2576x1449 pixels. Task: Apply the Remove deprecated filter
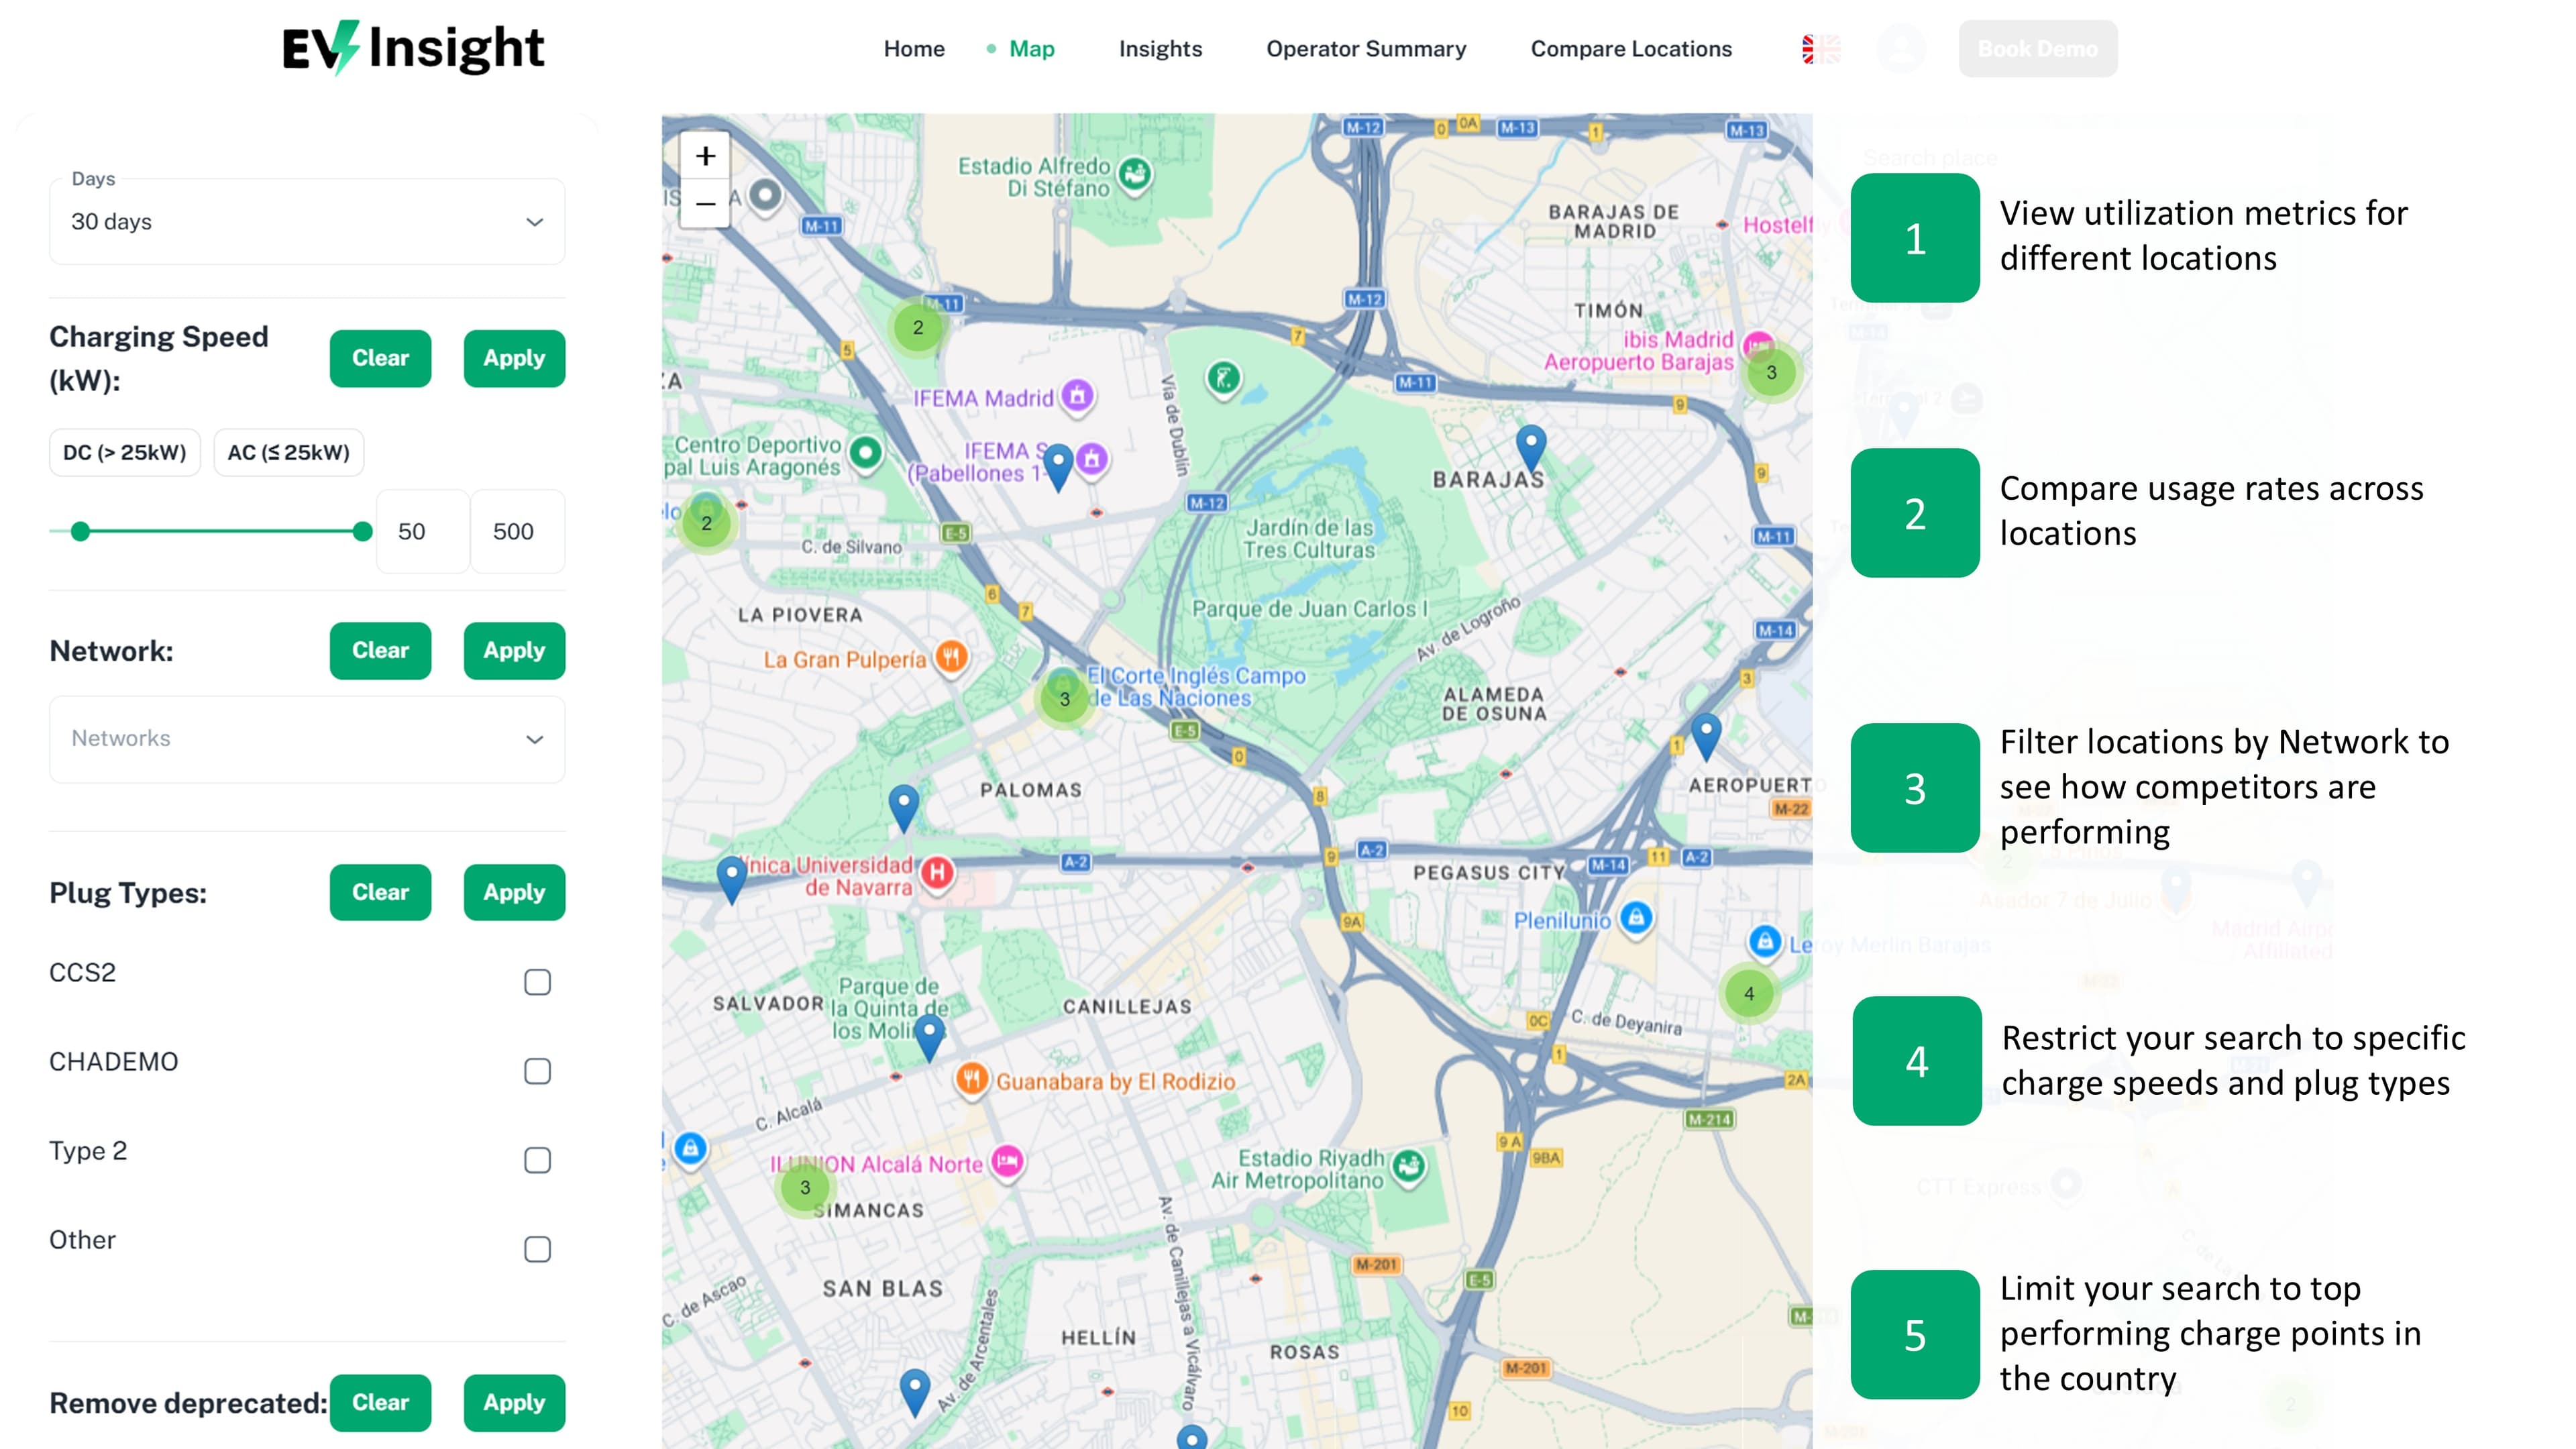(x=514, y=1403)
